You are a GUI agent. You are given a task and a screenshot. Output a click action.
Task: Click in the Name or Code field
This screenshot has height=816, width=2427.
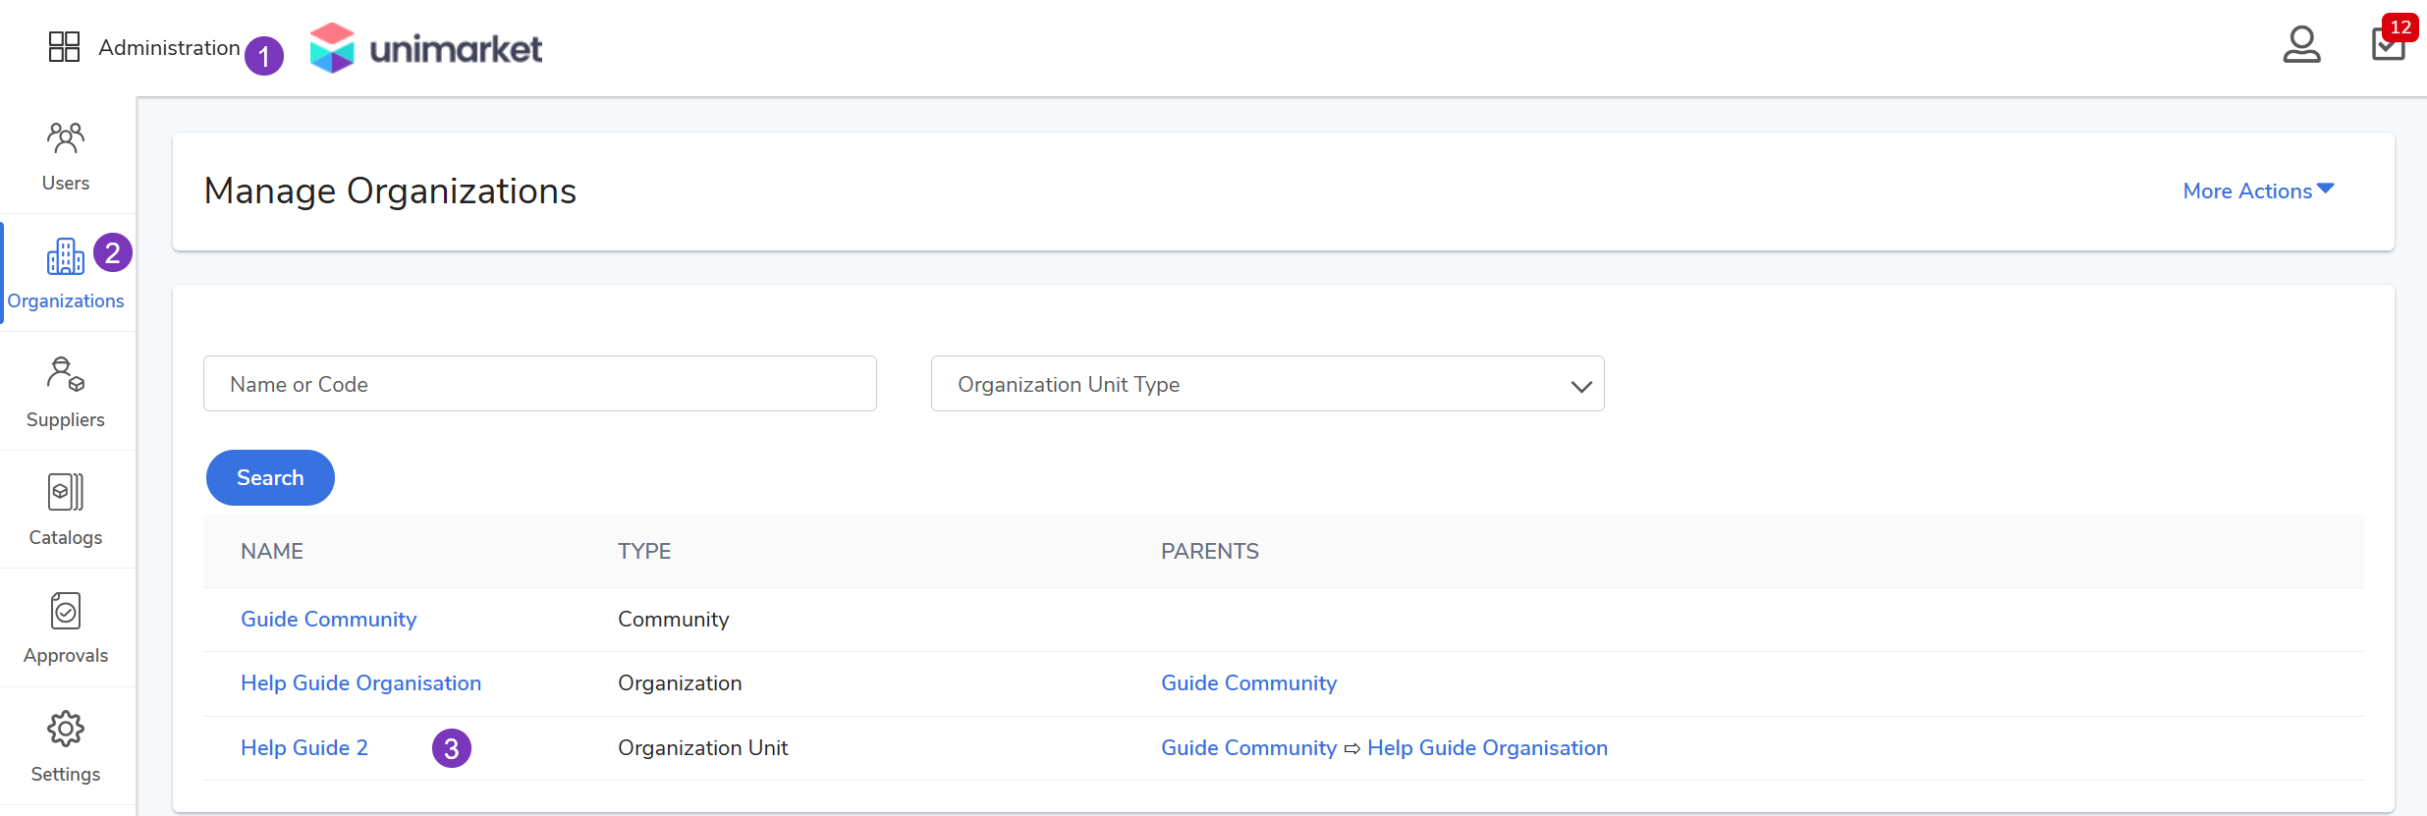pyautogui.click(x=539, y=384)
